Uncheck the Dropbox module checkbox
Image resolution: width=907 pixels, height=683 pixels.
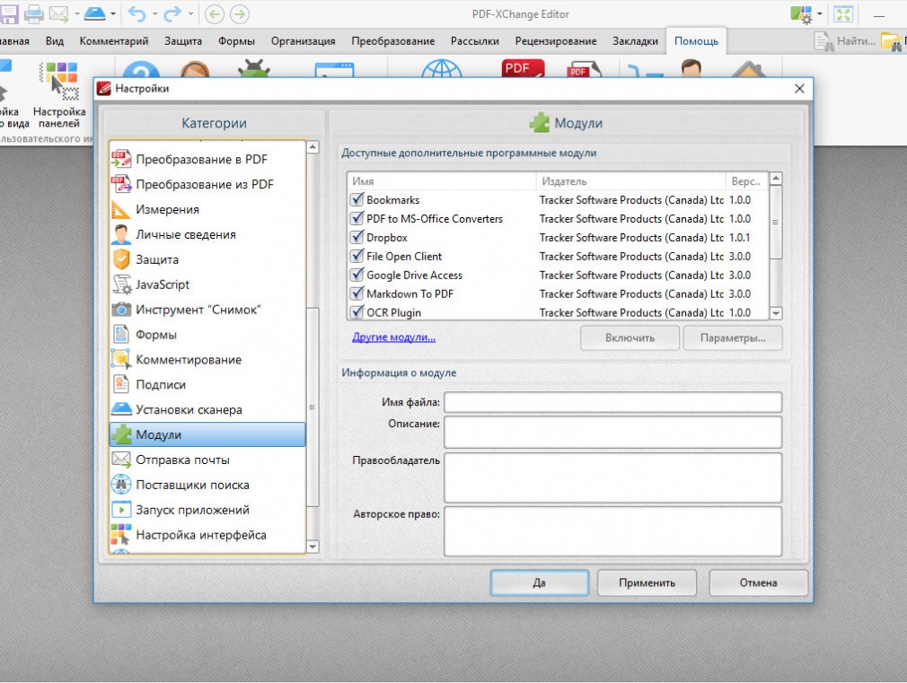tap(357, 237)
